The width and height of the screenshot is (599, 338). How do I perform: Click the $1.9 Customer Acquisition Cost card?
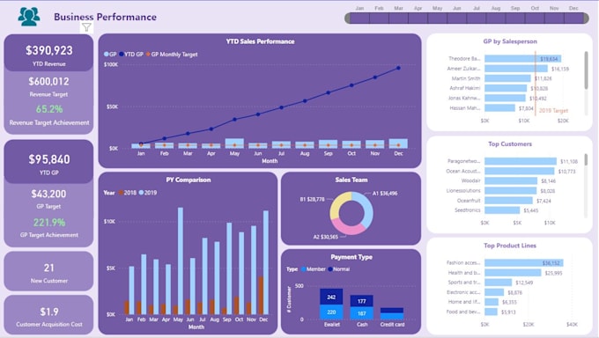[49, 315]
